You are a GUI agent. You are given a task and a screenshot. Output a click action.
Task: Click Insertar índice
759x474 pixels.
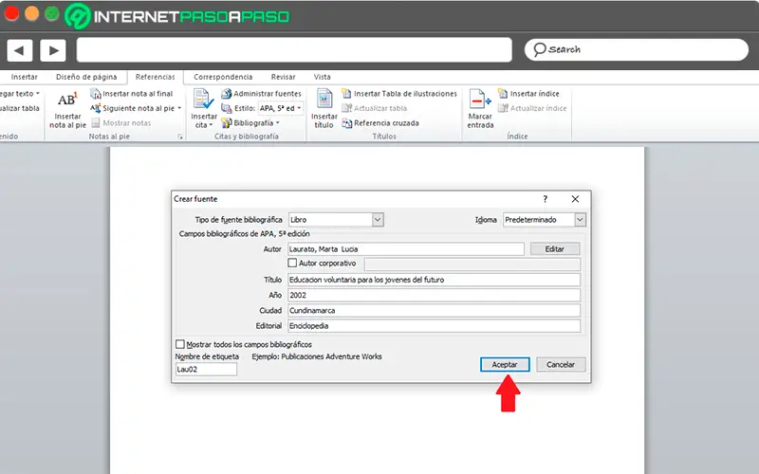coord(528,93)
